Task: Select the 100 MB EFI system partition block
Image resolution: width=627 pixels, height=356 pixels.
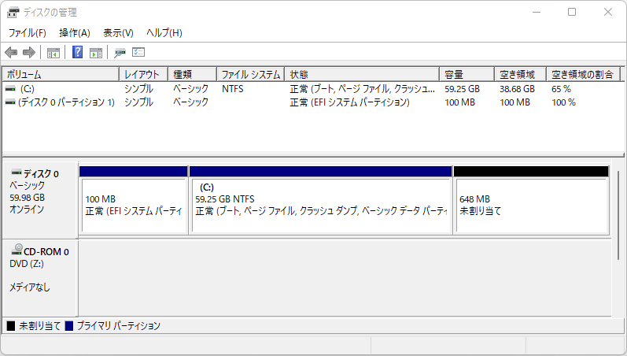Action: pyautogui.click(x=134, y=200)
